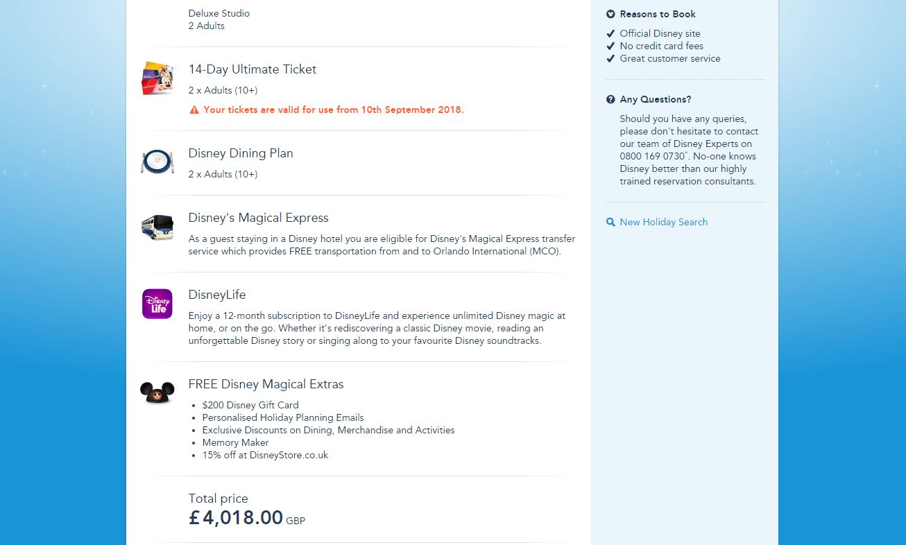Click the No credit card fees checkmark
Screen dimensions: 906x545
610,46
